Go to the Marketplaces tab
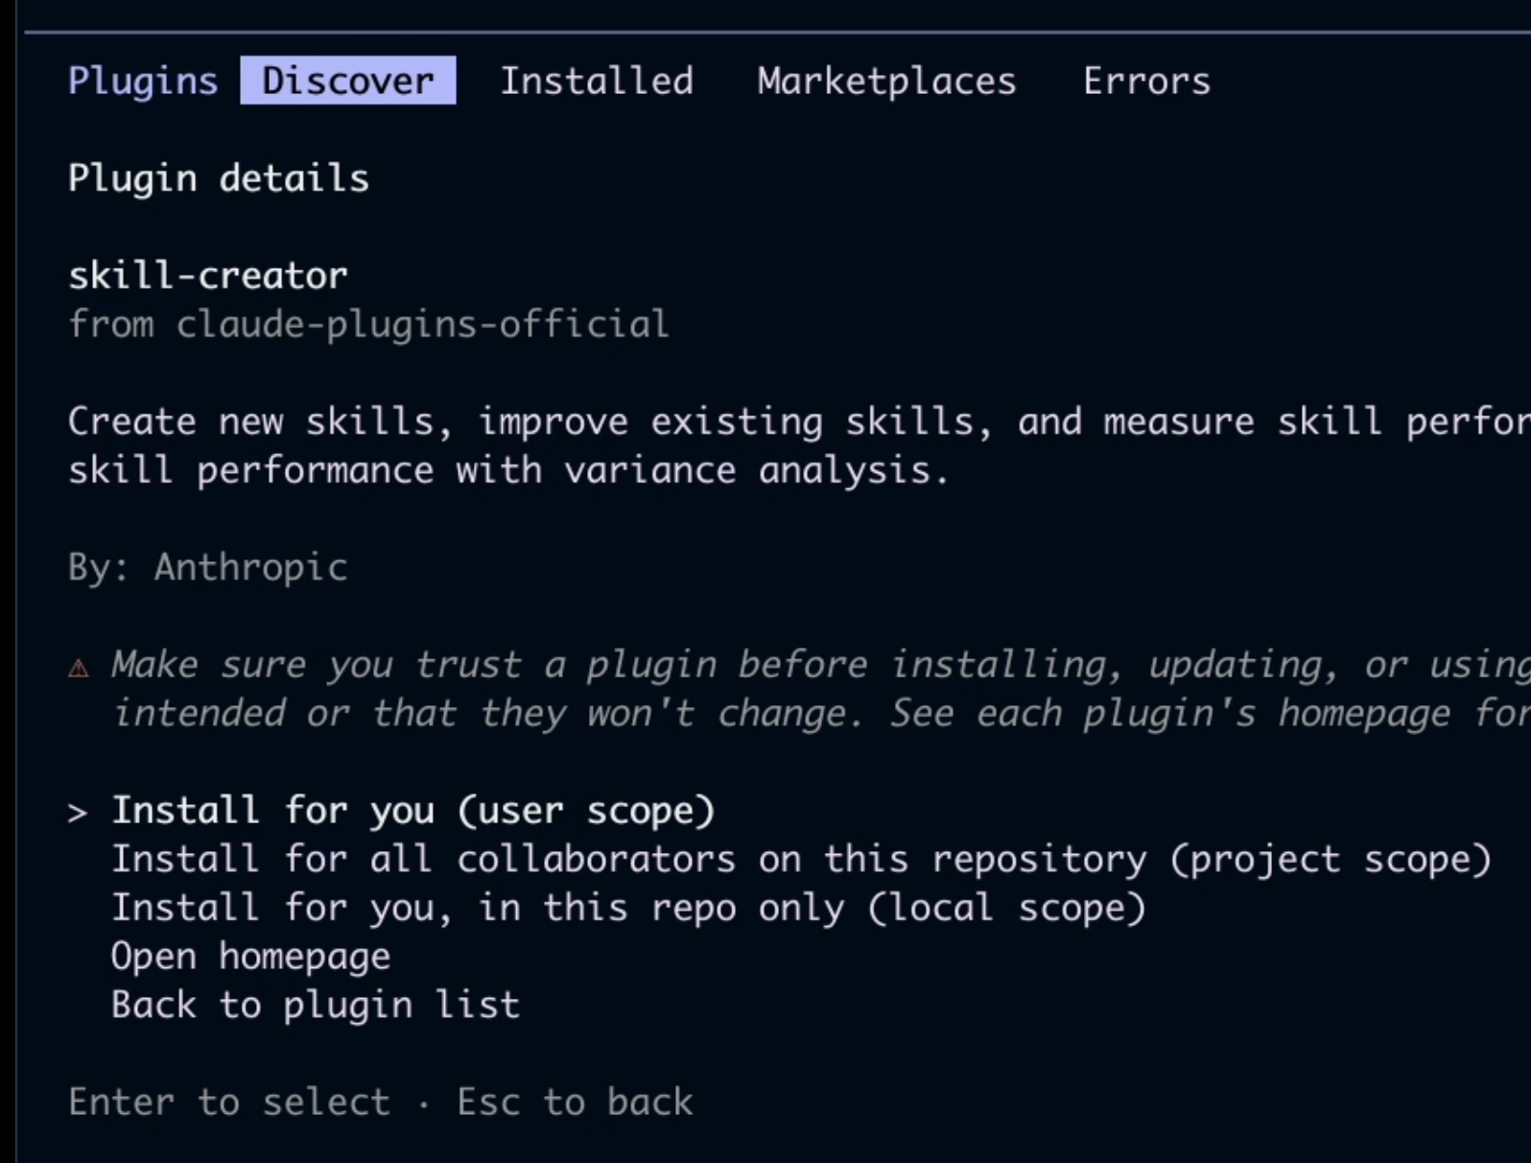The width and height of the screenshot is (1531, 1163). 886,82
